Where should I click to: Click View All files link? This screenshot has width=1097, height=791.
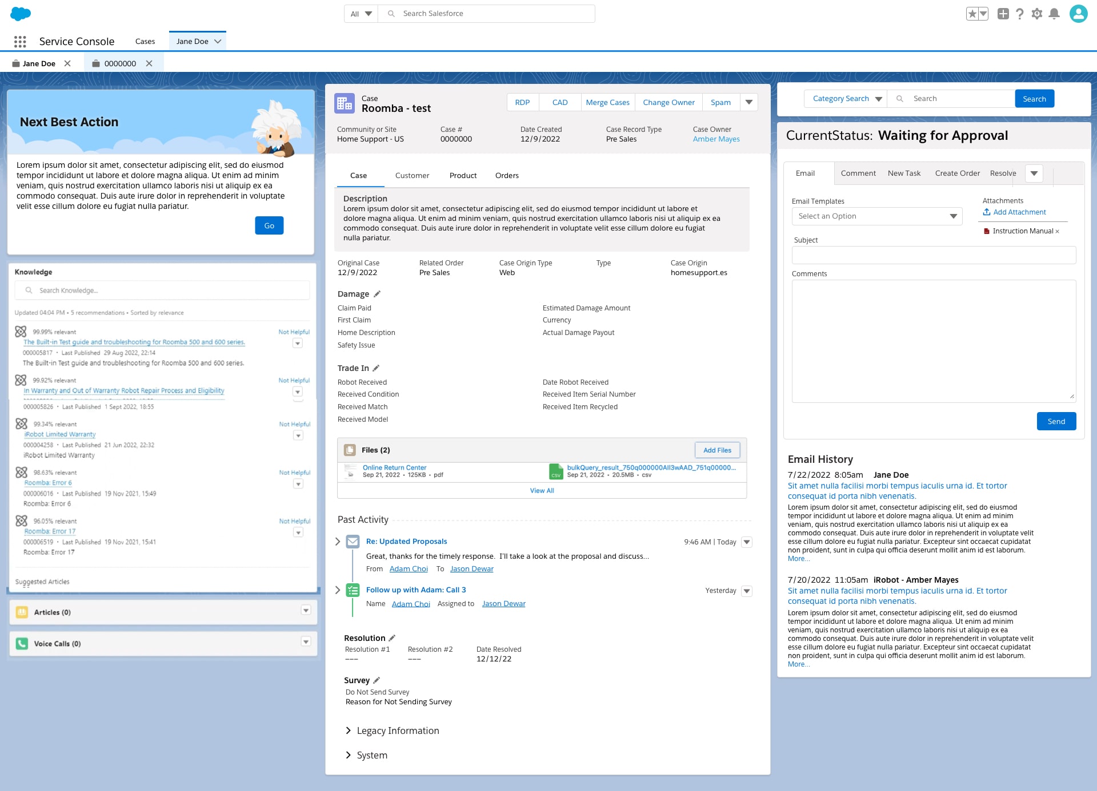click(542, 491)
